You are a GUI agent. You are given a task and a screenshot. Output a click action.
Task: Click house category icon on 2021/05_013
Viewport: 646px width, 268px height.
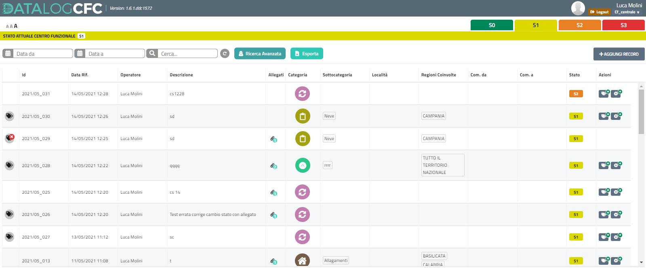[x=302, y=260]
